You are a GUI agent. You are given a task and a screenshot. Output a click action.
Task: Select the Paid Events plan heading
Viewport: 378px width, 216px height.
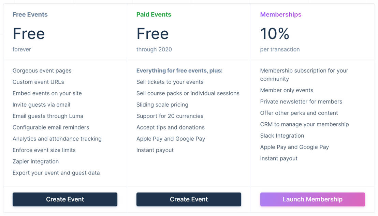coord(154,14)
